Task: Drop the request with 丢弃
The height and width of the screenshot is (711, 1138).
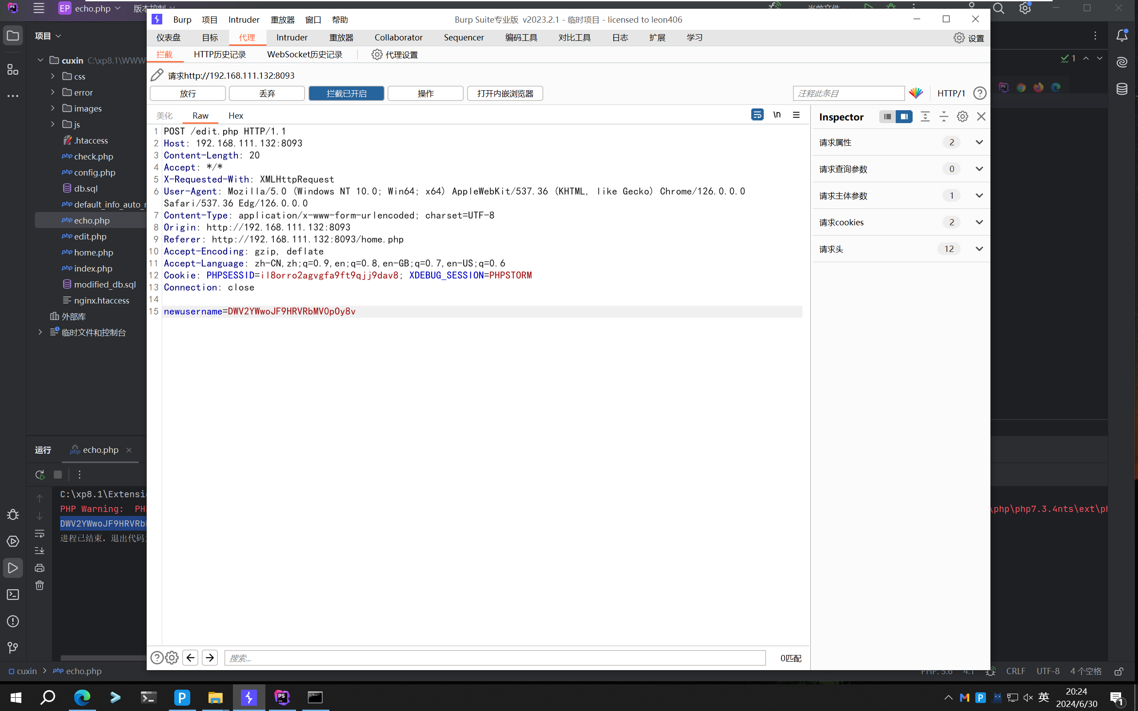Action: tap(267, 93)
